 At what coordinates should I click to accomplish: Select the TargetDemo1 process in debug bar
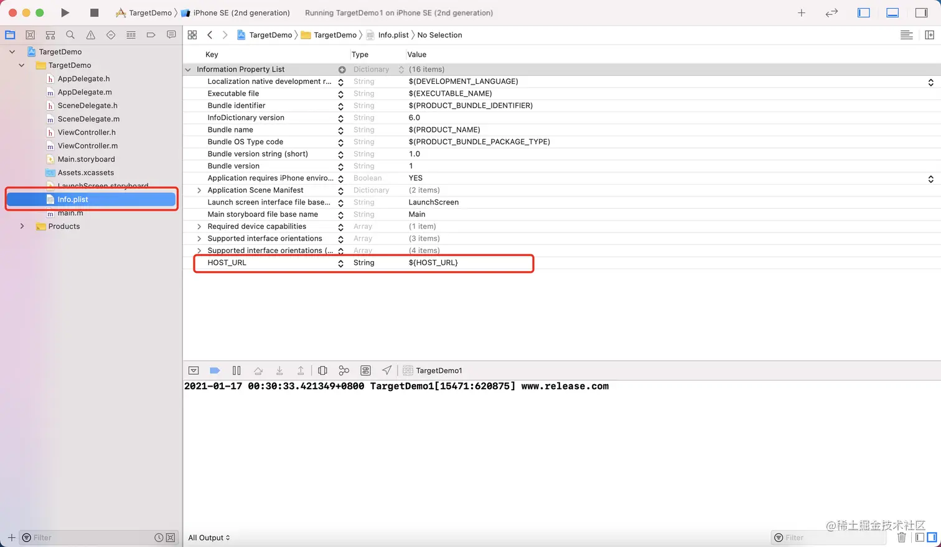433,370
